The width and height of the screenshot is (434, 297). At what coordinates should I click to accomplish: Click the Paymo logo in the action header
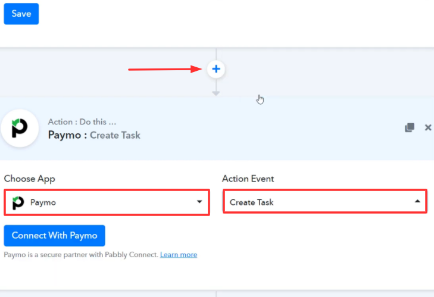[x=20, y=128]
